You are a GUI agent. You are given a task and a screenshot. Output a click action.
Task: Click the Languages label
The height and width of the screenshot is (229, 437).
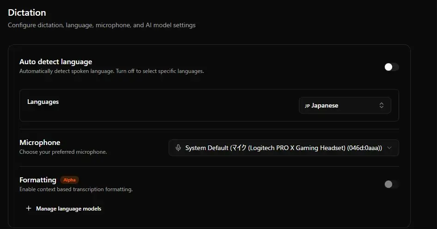pos(43,102)
